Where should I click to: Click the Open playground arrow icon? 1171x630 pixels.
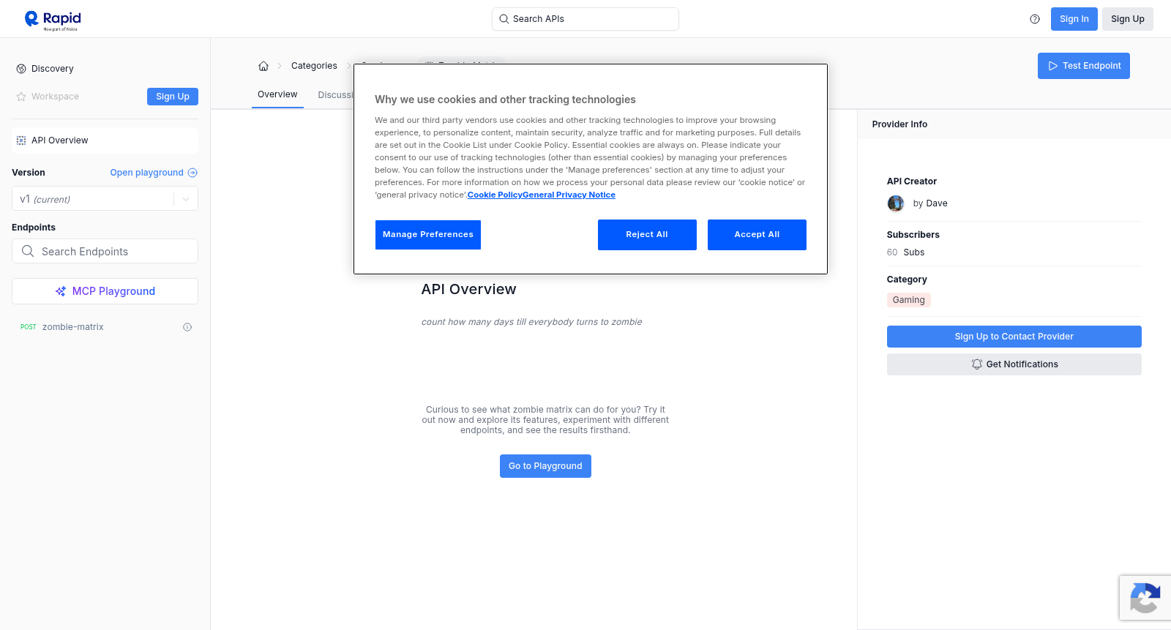(x=192, y=173)
